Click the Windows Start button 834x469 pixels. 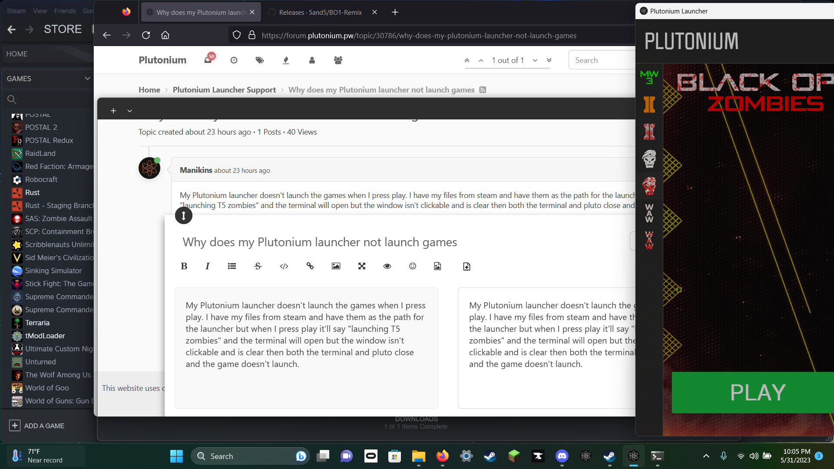(x=176, y=456)
